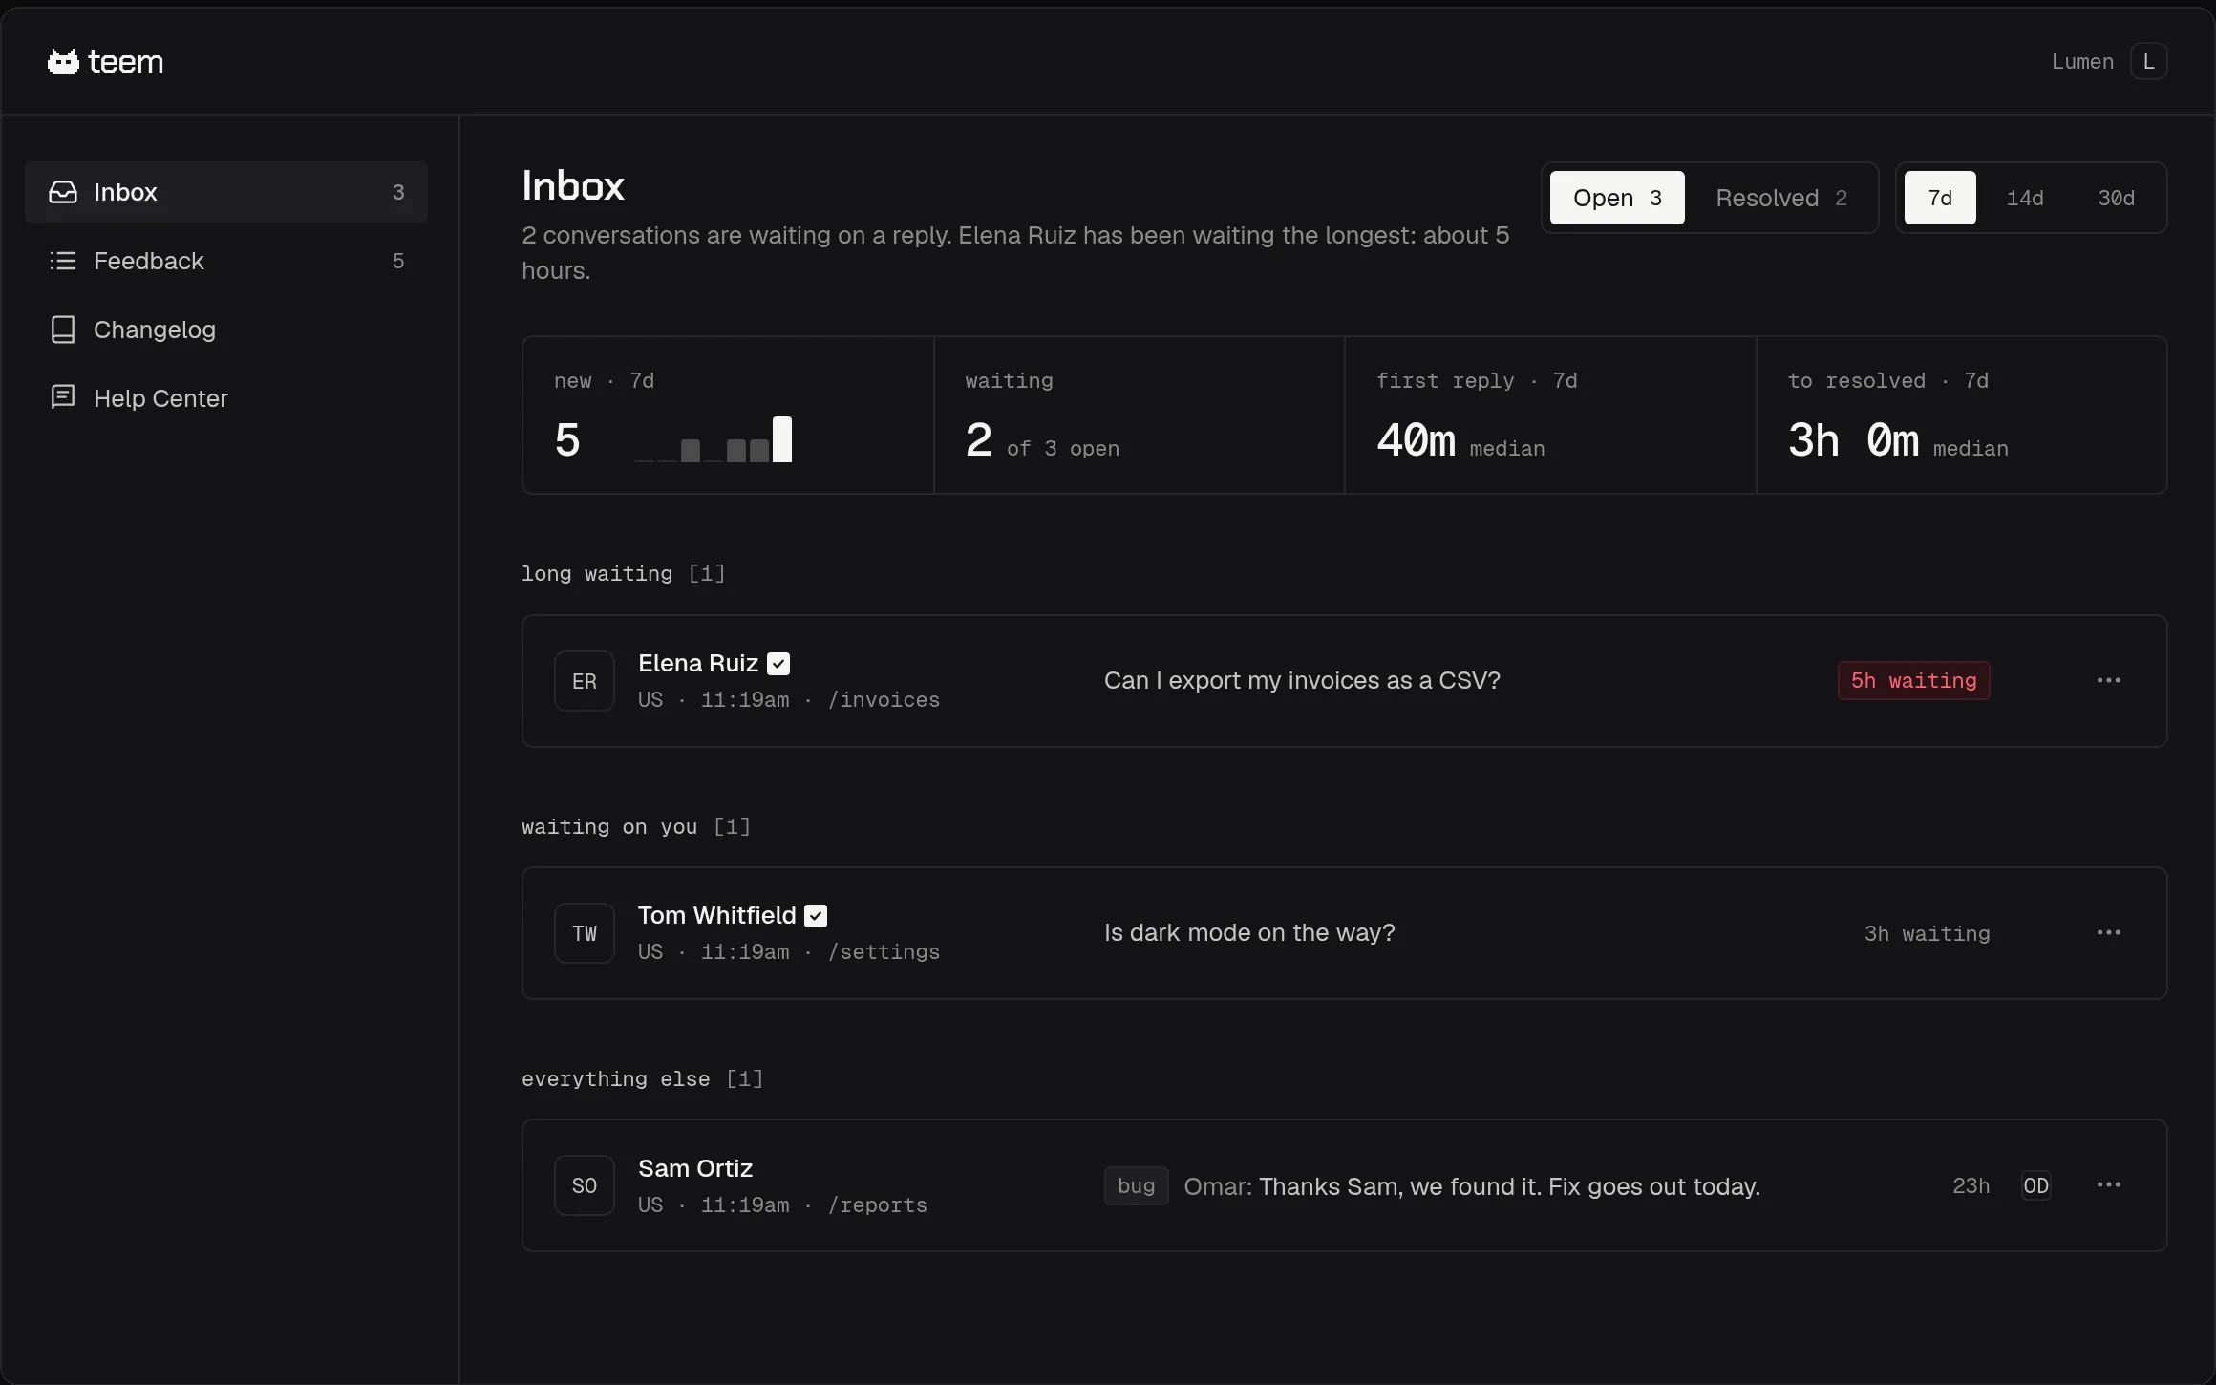Image resolution: width=2216 pixels, height=1385 pixels.
Task: Click the Changelog book icon in sidebar
Action: (x=63, y=330)
